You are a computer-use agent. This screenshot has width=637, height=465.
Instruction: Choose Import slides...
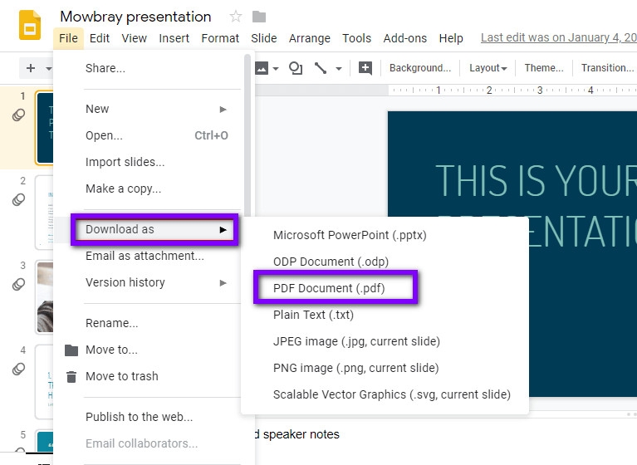click(149, 162)
